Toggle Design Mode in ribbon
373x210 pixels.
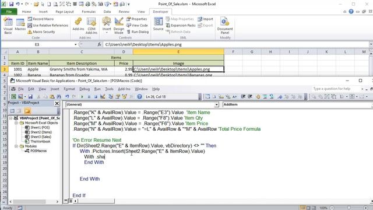coord(119,26)
